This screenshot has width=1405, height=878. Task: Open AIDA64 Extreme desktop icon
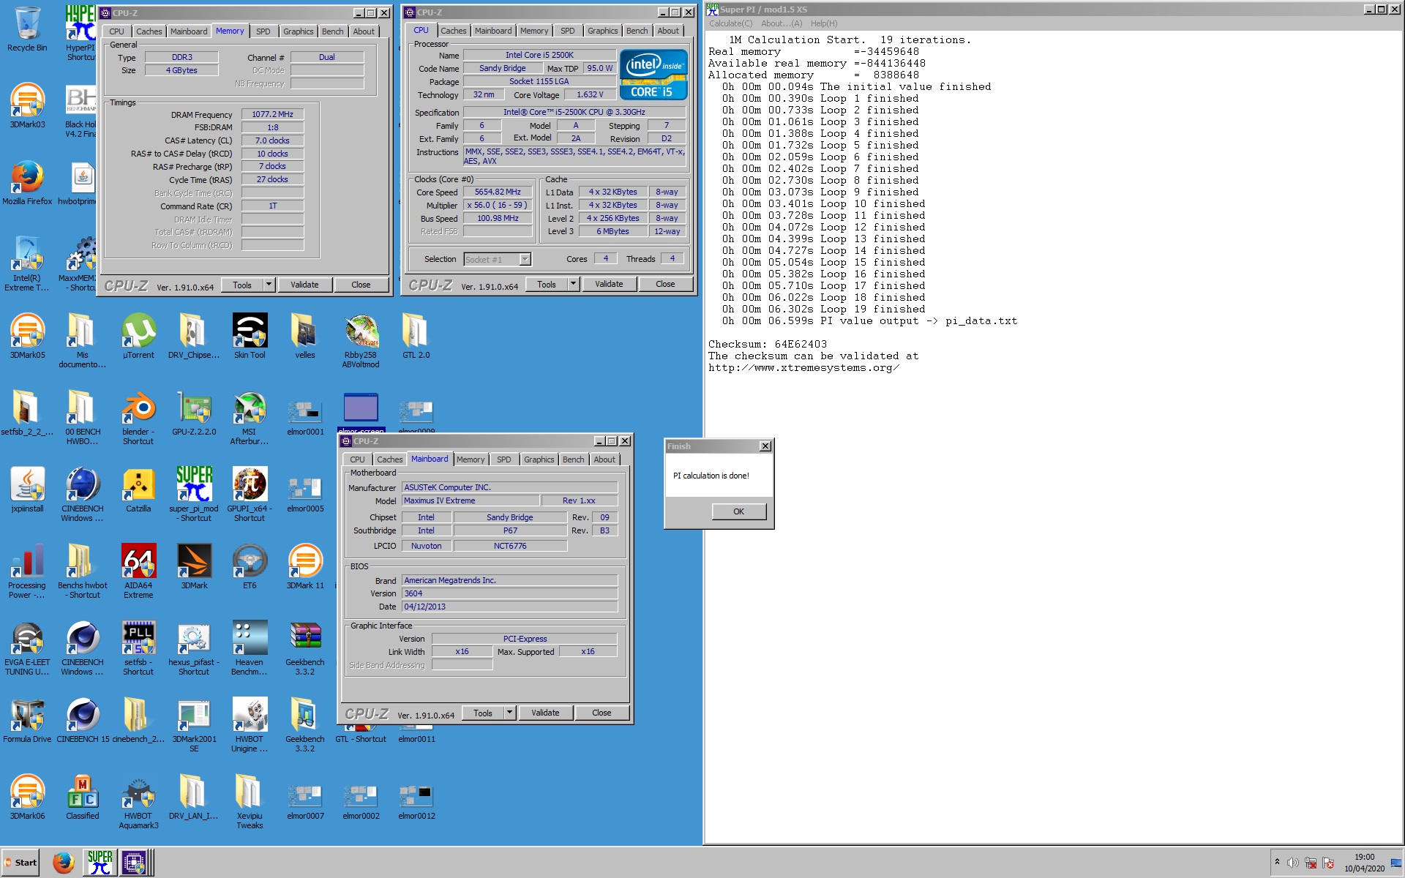tap(138, 571)
